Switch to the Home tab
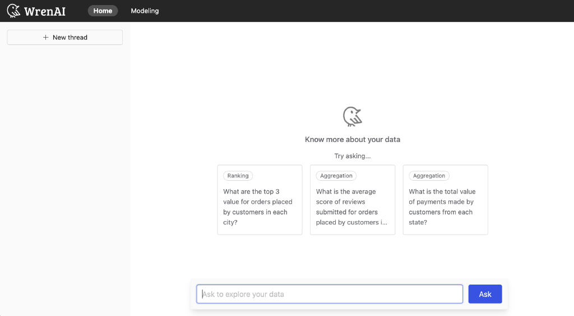The image size is (574, 316). tap(103, 11)
